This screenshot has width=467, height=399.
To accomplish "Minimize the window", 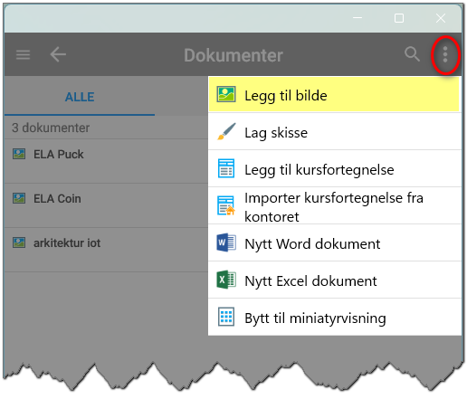I will [x=357, y=18].
